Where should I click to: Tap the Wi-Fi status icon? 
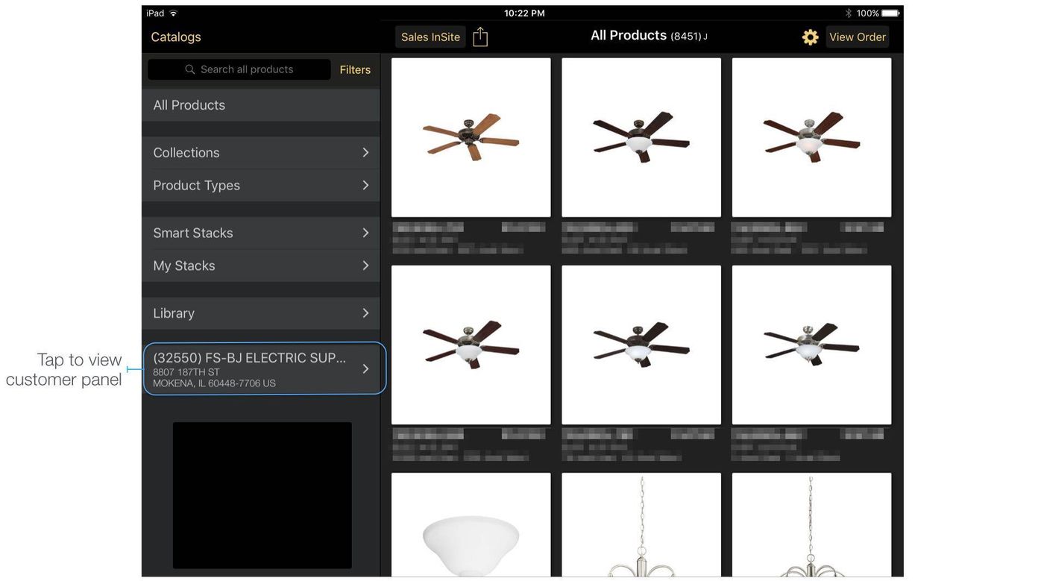[174, 13]
